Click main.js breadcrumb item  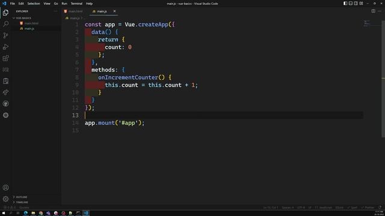75,18
